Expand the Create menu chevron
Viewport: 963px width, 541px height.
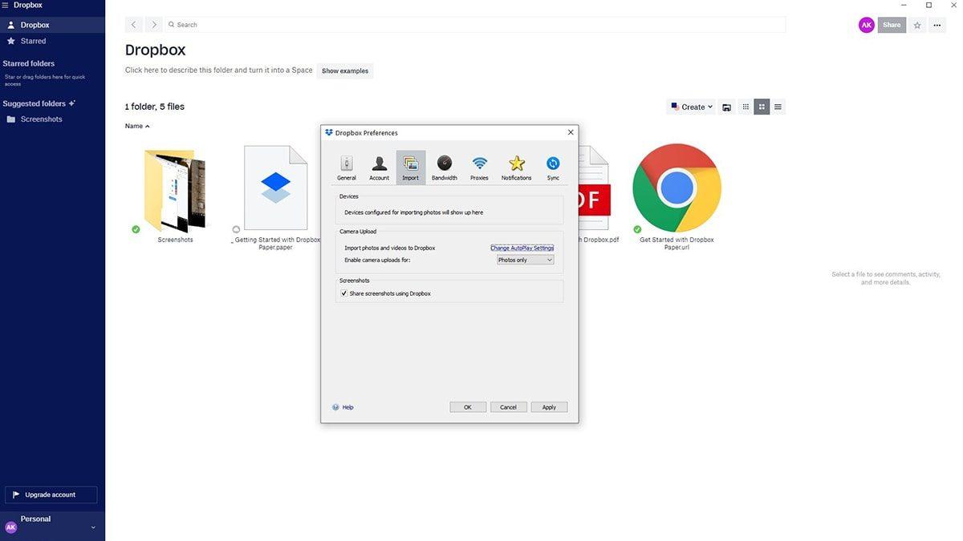[x=709, y=106]
